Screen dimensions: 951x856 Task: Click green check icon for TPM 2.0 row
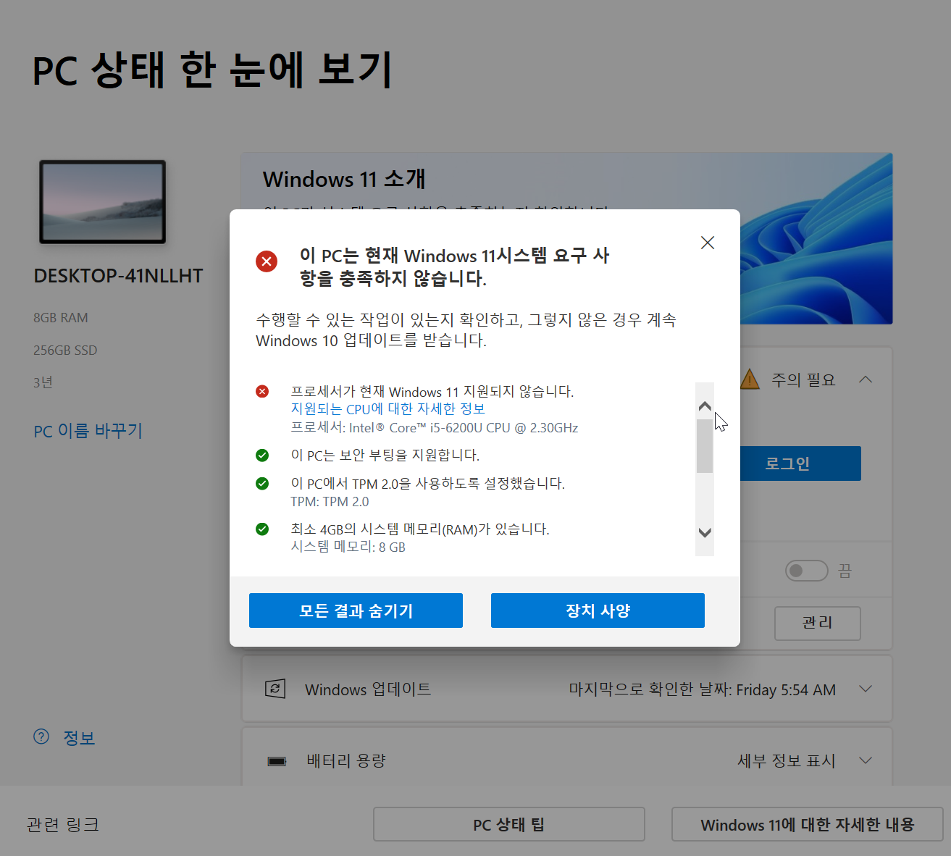262,483
